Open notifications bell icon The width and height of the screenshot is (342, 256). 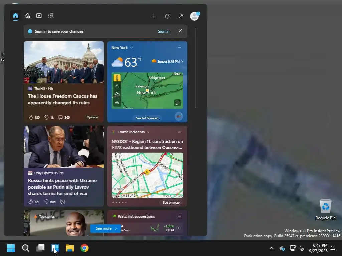pyautogui.click(x=333, y=248)
